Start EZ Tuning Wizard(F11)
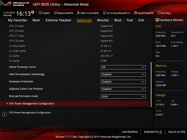Viewport: 187px width, 140px height. (x=116, y=13)
